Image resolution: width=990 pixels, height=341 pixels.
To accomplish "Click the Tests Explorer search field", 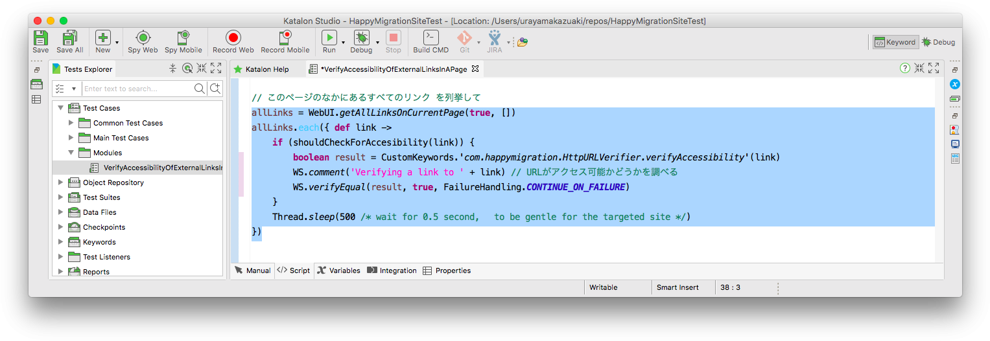I will [137, 89].
